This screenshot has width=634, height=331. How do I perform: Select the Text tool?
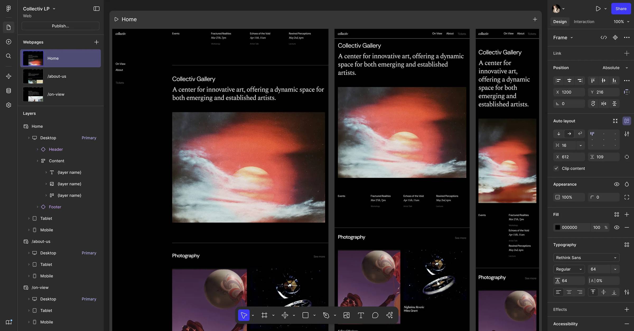pos(361,315)
